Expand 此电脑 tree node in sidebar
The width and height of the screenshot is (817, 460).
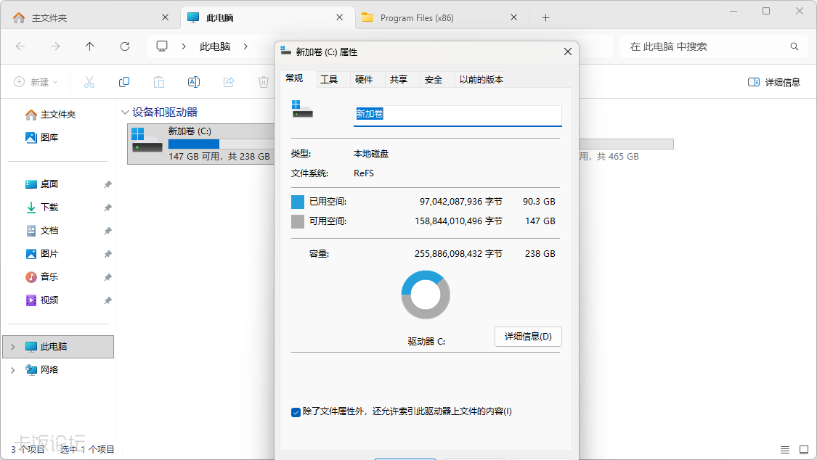pyautogui.click(x=13, y=347)
